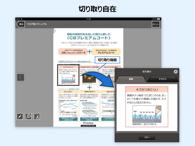Click the page indicator 5 / 11 control
Screen dimensions: 195x146
[x=88, y=126]
